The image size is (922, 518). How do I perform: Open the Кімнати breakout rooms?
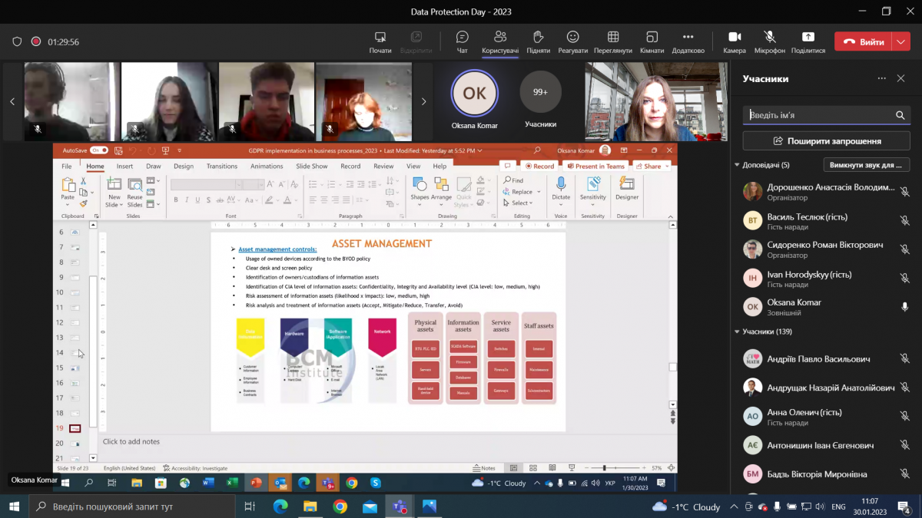(652, 41)
